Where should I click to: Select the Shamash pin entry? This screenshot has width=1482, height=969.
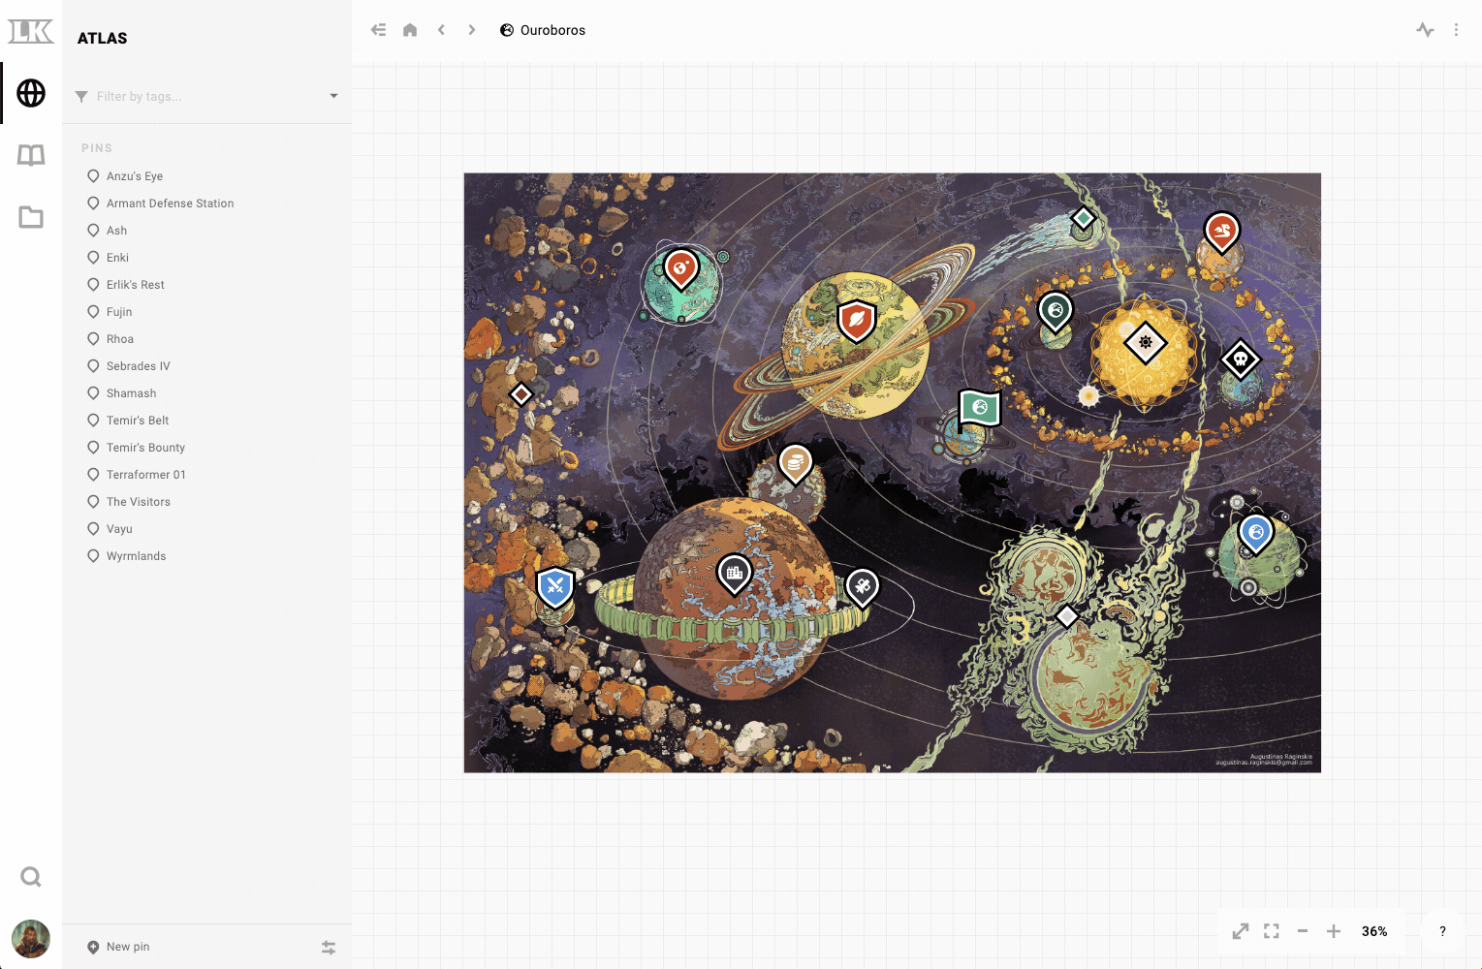point(206,393)
